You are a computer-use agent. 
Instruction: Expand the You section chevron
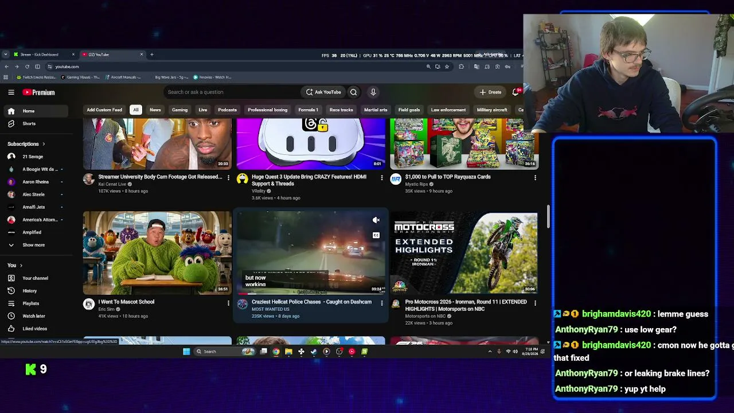click(x=21, y=266)
